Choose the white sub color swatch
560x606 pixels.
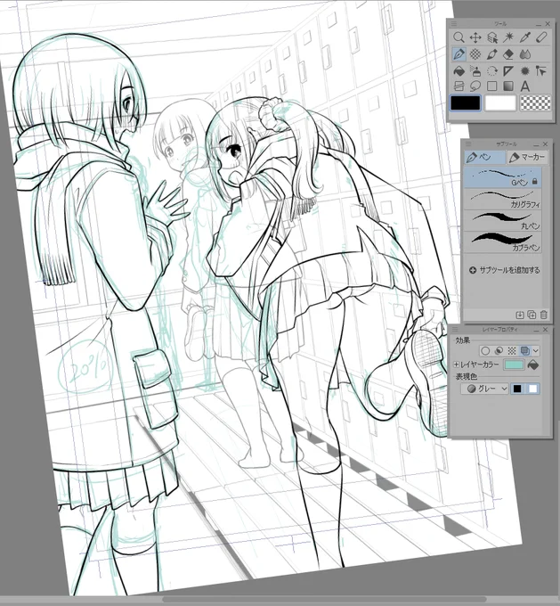[500, 103]
